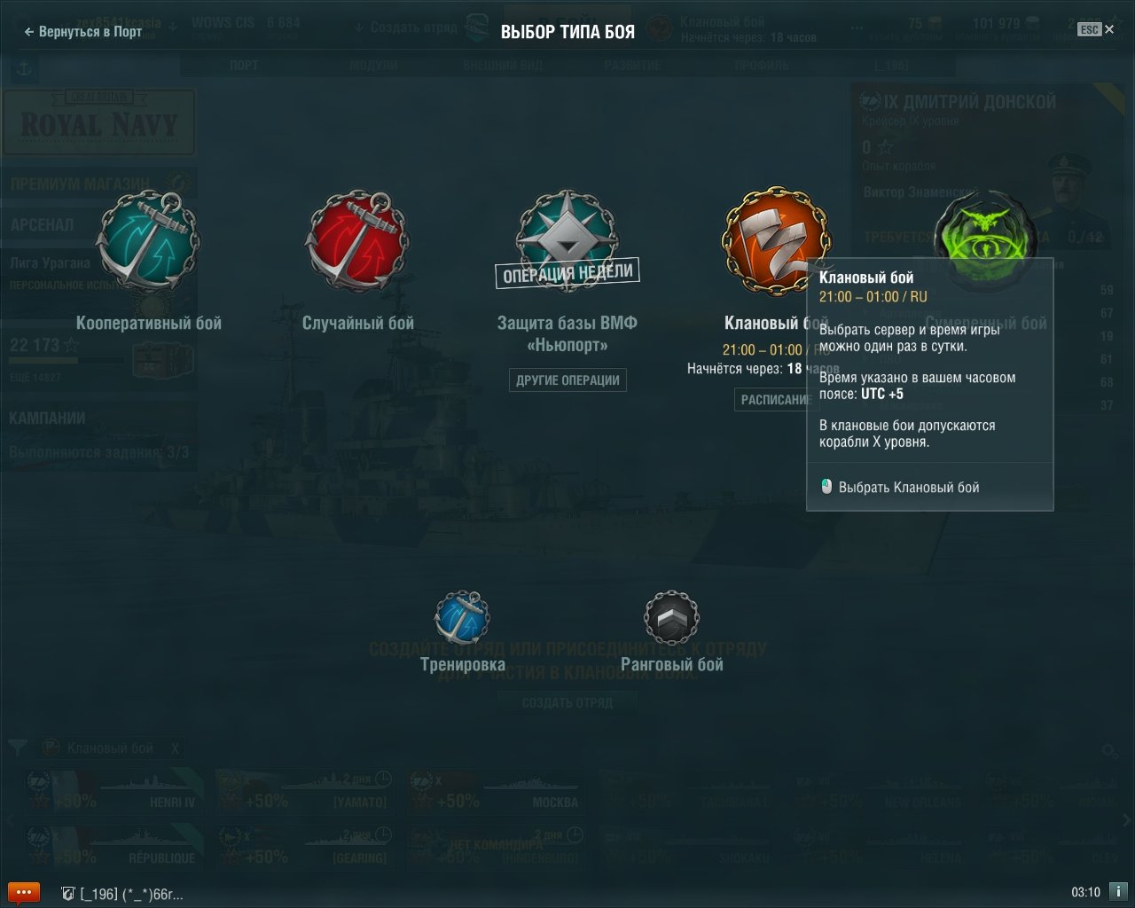Click the Ранговый бой label
The height and width of the screenshot is (908, 1135).
[671, 664]
